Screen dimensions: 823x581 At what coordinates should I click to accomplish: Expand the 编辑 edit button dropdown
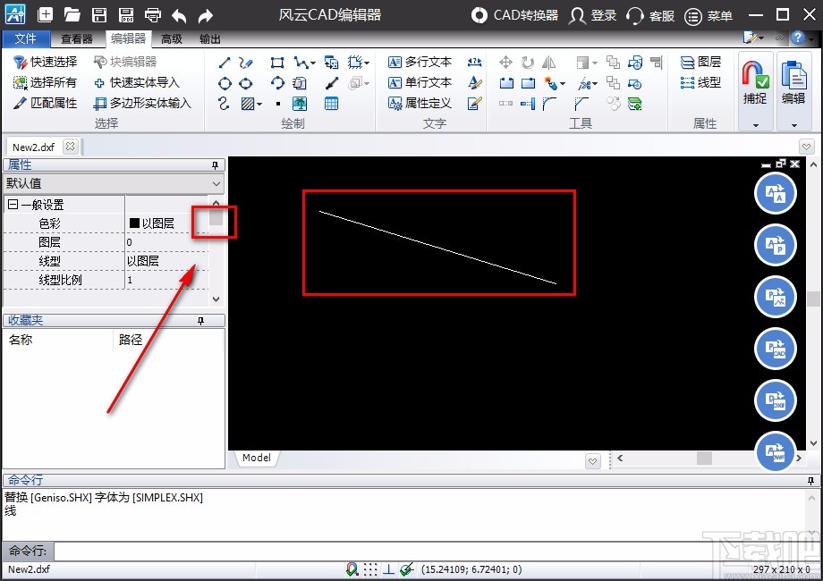click(x=794, y=125)
